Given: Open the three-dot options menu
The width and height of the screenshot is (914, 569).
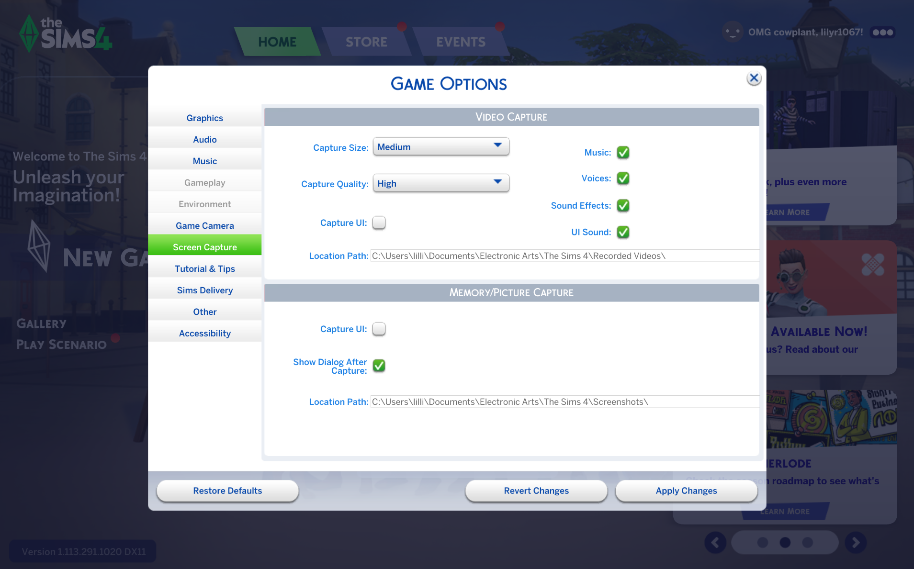Looking at the screenshot, I should (x=883, y=32).
